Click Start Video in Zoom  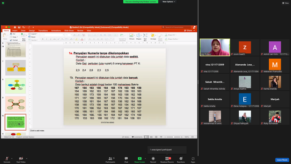coord(21,160)
